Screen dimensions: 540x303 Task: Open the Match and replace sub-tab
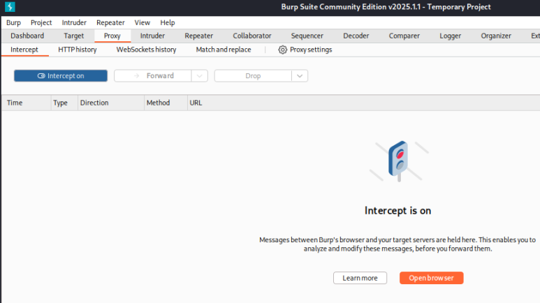click(224, 50)
